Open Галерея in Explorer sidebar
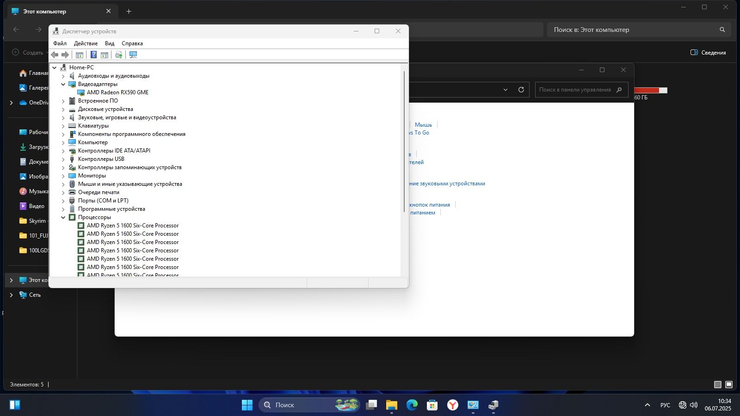Image resolution: width=740 pixels, height=416 pixels. pyautogui.click(x=33, y=88)
